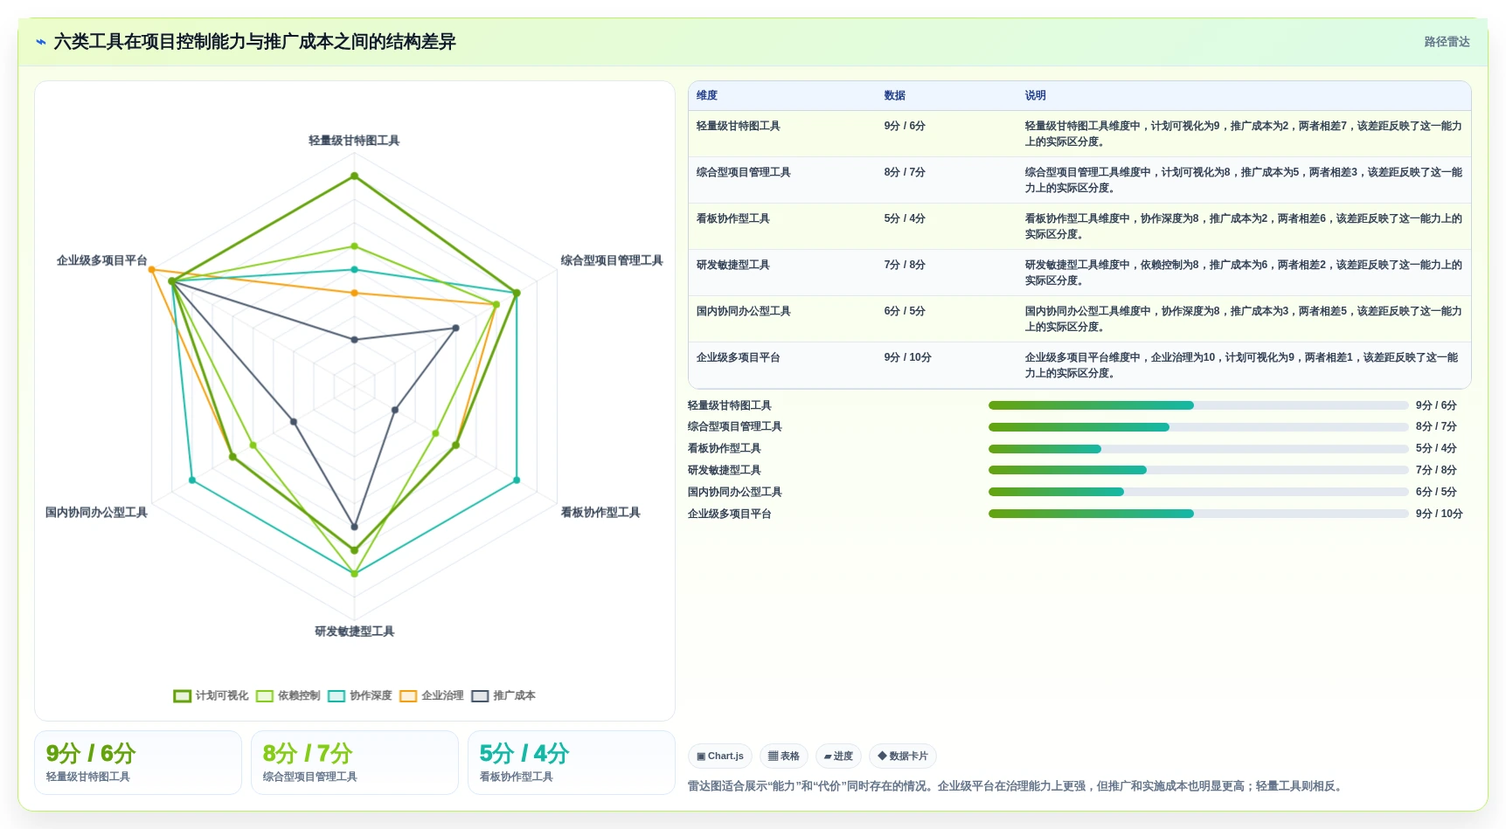
Task: Click the Chart.js tag chip
Action: (720, 756)
